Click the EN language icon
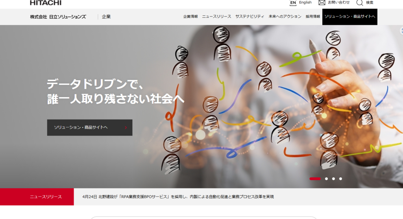The height and width of the screenshot is (219, 403). pyautogui.click(x=293, y=3)
